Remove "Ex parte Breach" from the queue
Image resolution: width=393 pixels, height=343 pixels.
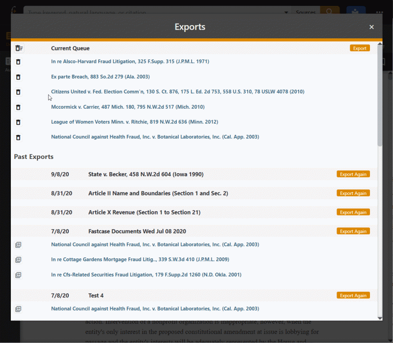pos(18,77)
